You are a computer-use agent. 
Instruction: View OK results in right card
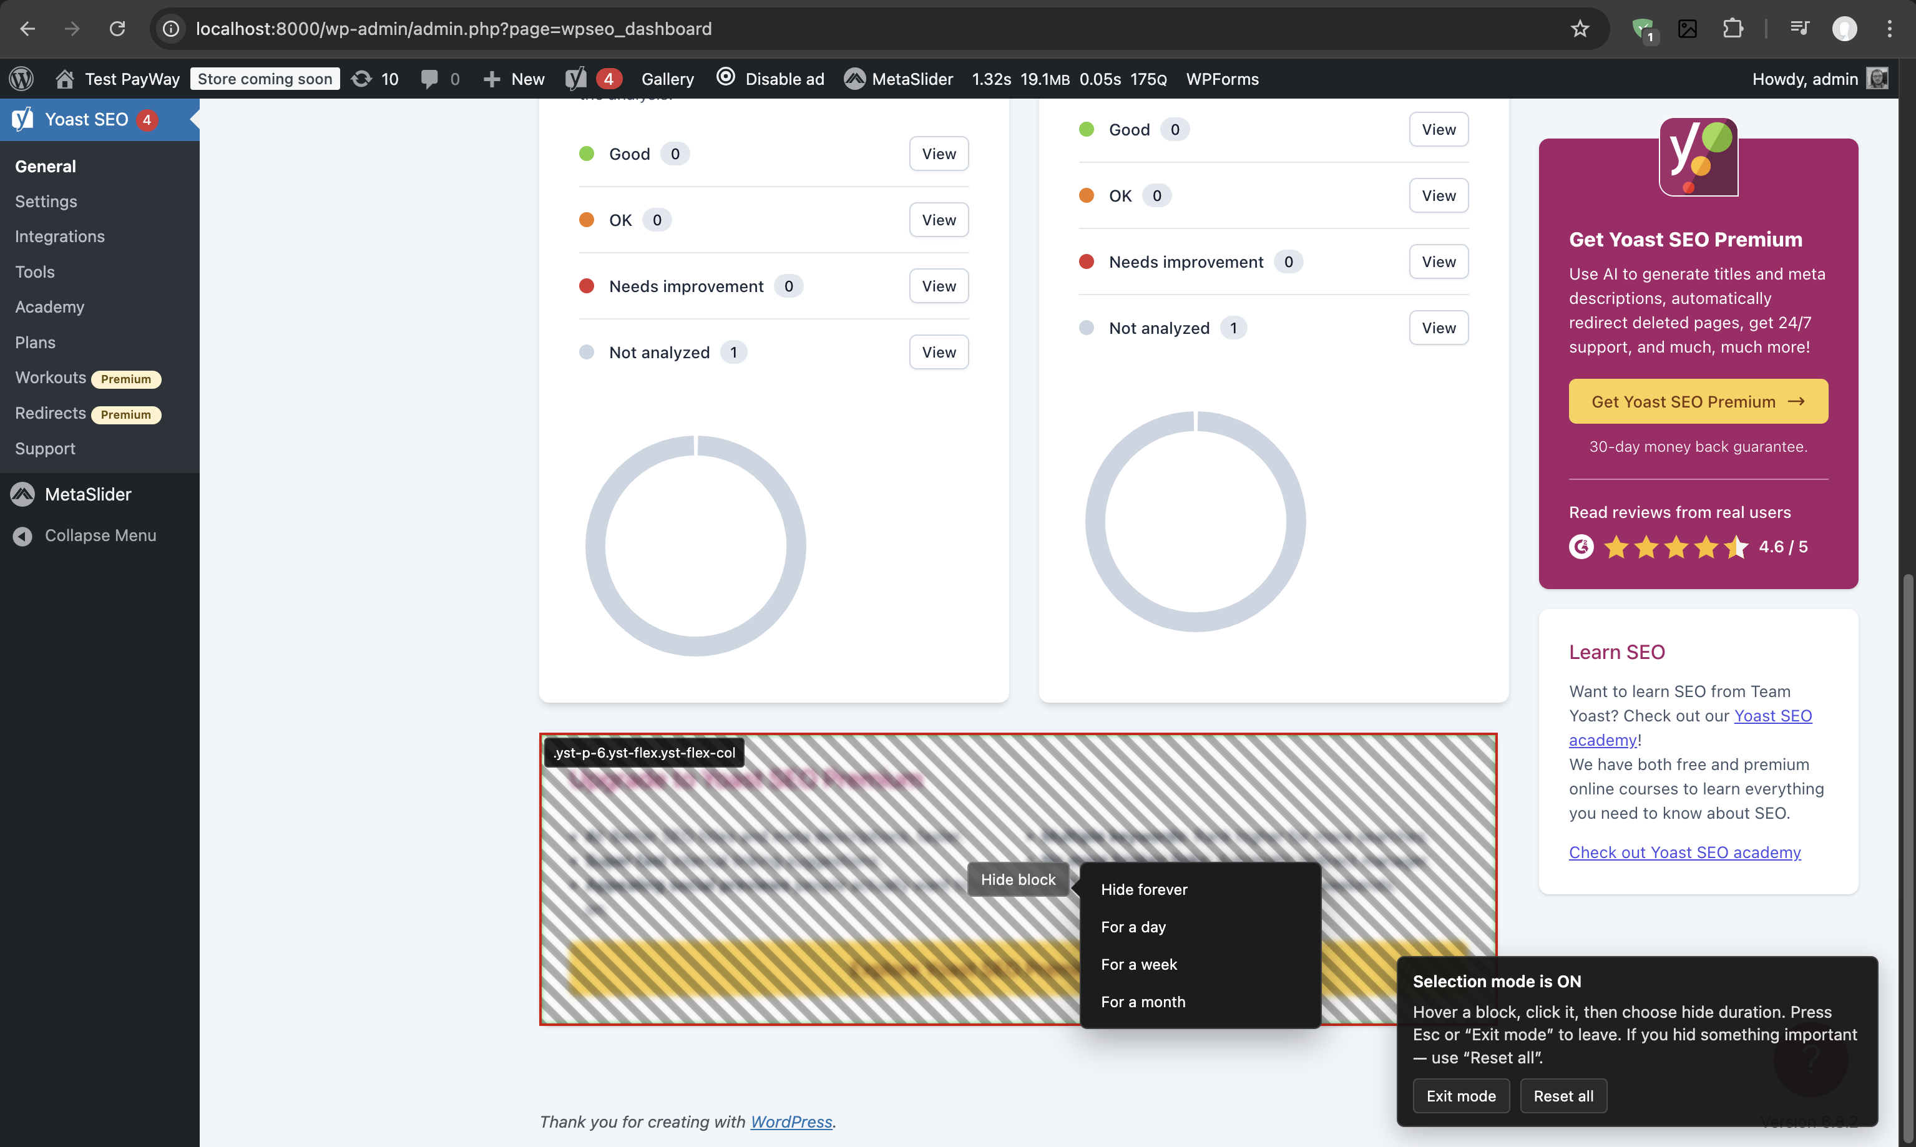[x=1439, y=195]
